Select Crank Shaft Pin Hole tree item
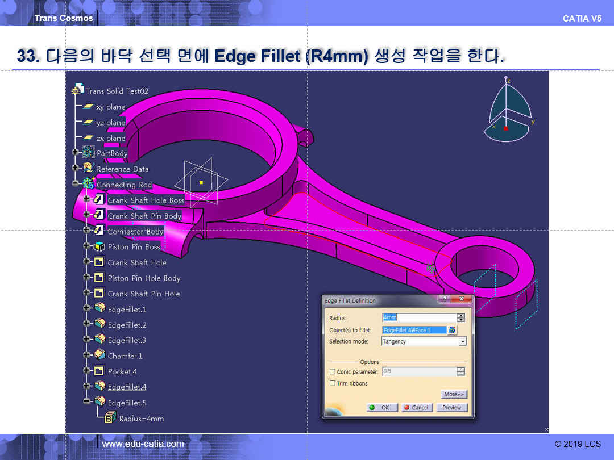The width and height of the screenshot is (614, 460). (143, 294)
